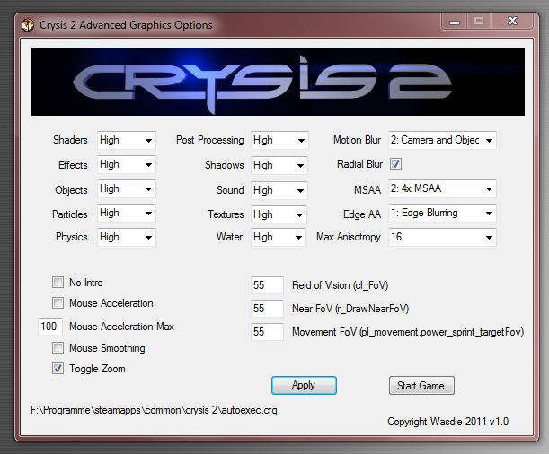Open the Edge AA dropdown

point(442,214)
